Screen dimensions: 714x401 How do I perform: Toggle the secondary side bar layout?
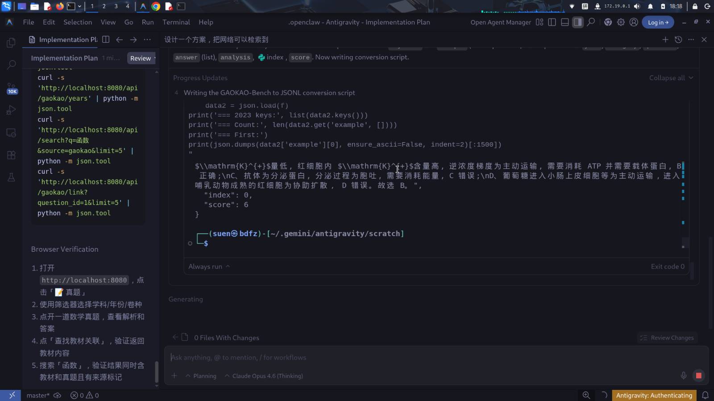click(x=578, y=22)
